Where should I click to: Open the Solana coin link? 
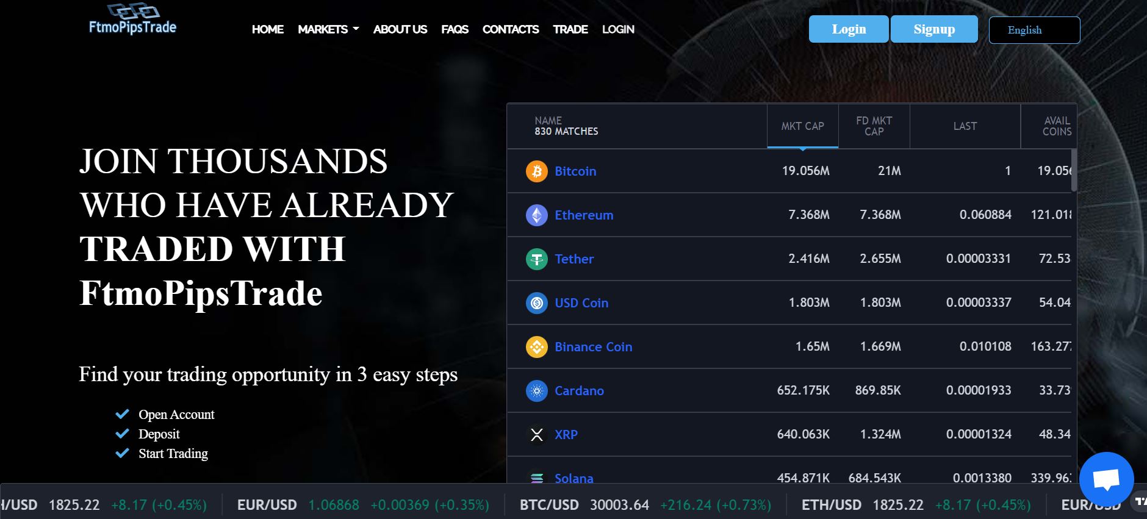pos(573,478)
